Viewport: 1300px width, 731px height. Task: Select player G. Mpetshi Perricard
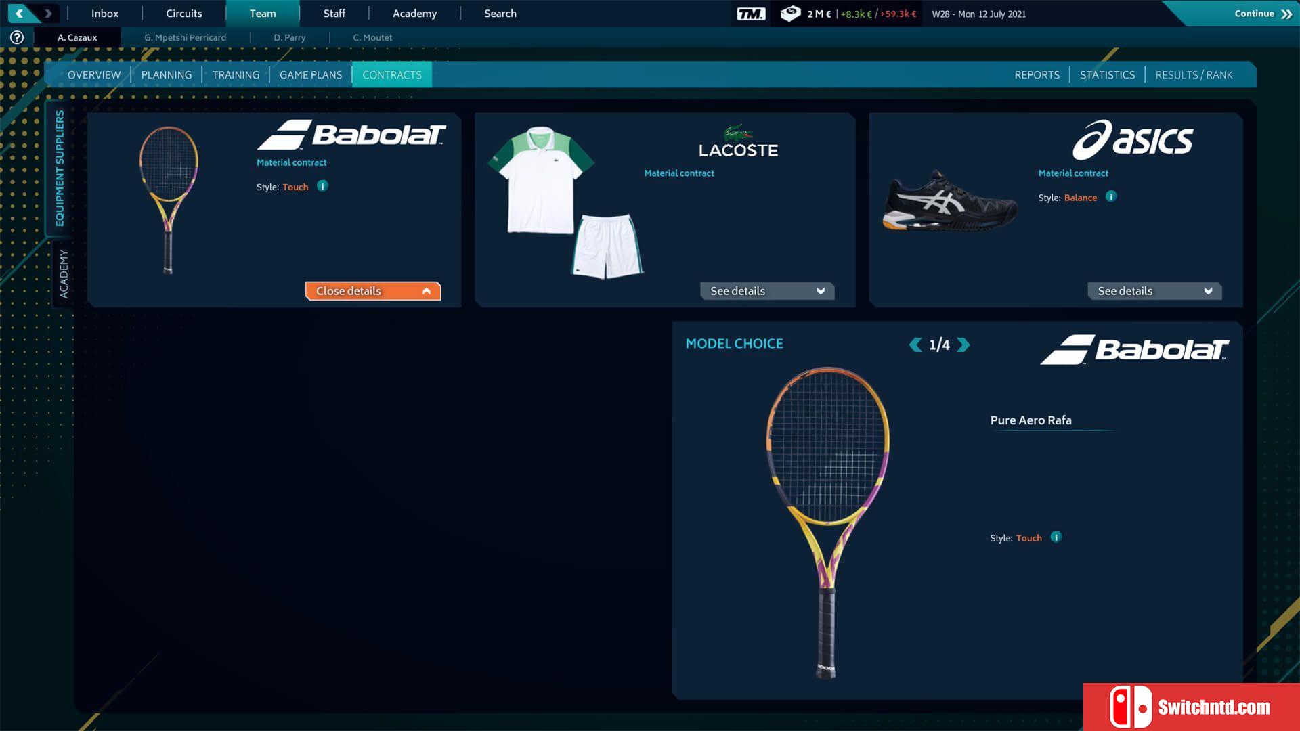[185, 37]
